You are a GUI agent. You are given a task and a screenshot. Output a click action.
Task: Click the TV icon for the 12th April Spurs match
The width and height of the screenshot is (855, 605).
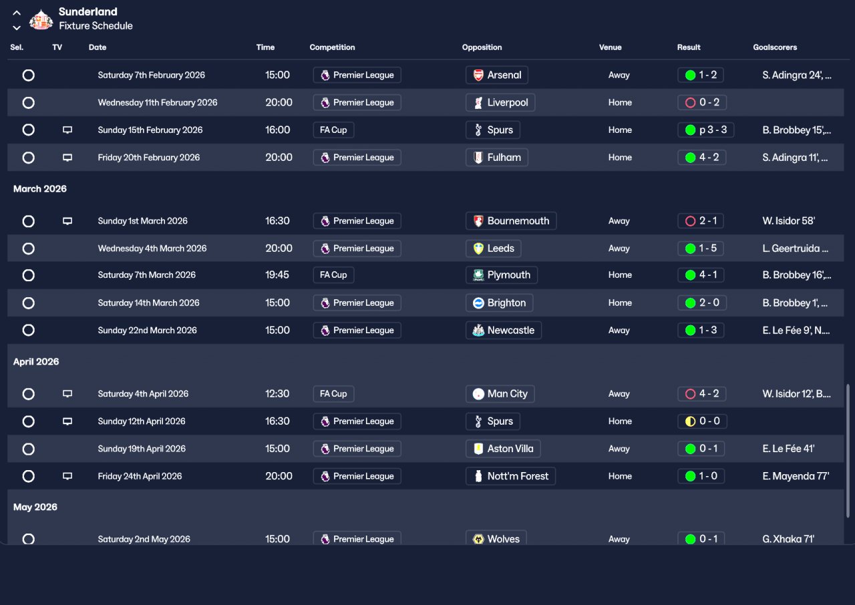[67, 421]
